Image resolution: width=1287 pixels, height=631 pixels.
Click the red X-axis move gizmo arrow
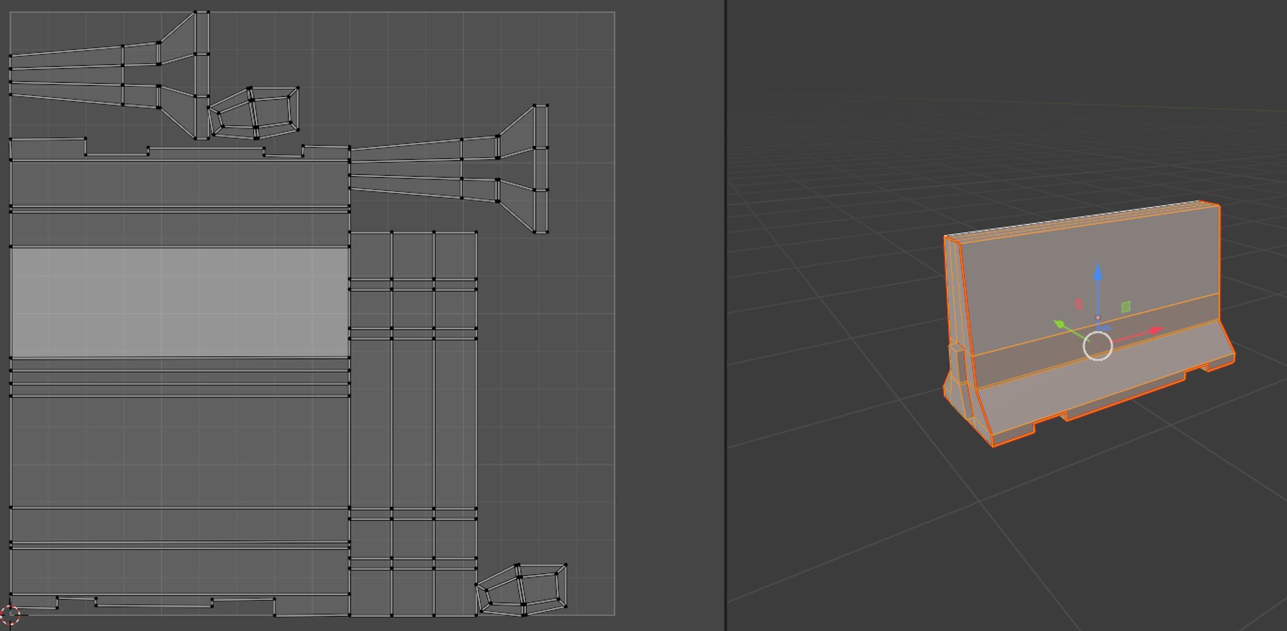click(1155, 331)
